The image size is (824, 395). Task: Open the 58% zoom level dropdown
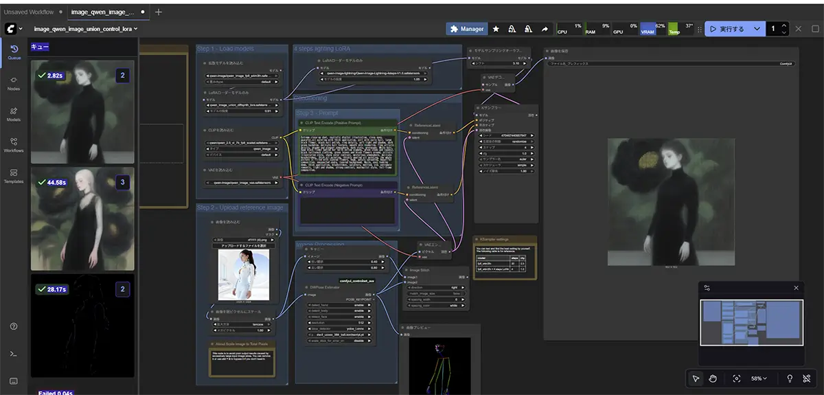[x=759, y=379]
